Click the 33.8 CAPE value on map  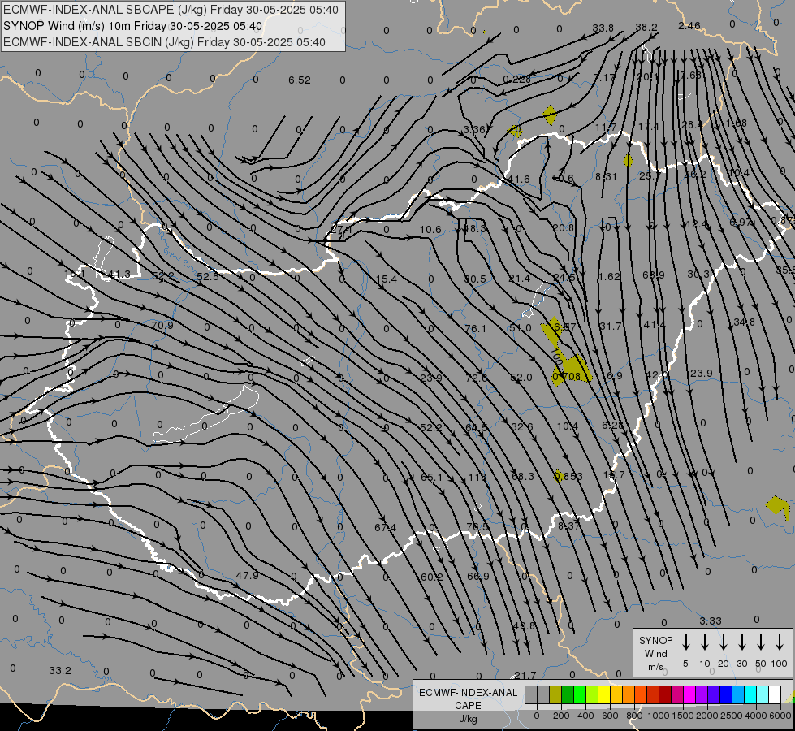click(603, 28)
